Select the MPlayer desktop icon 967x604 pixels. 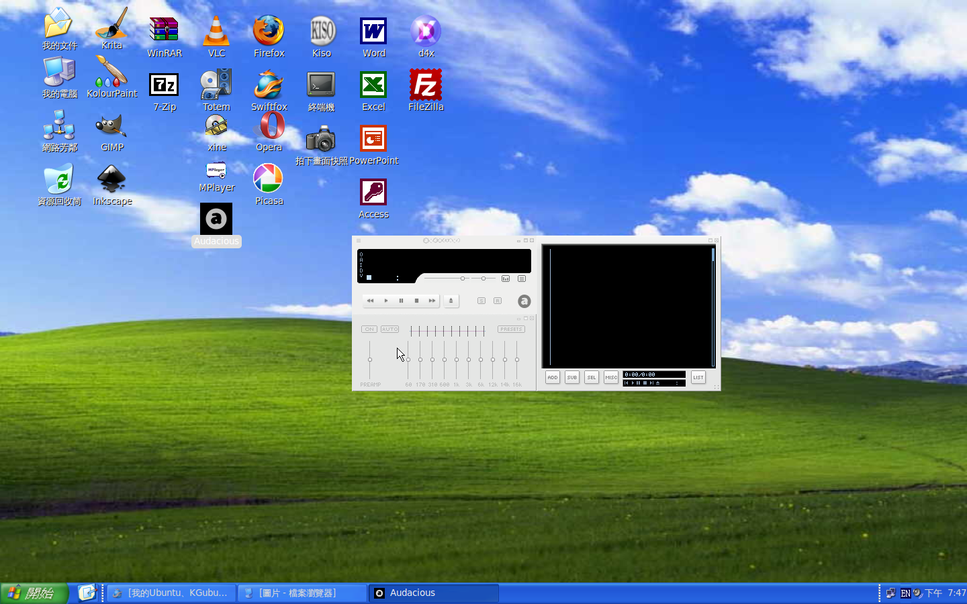[216, 177]
